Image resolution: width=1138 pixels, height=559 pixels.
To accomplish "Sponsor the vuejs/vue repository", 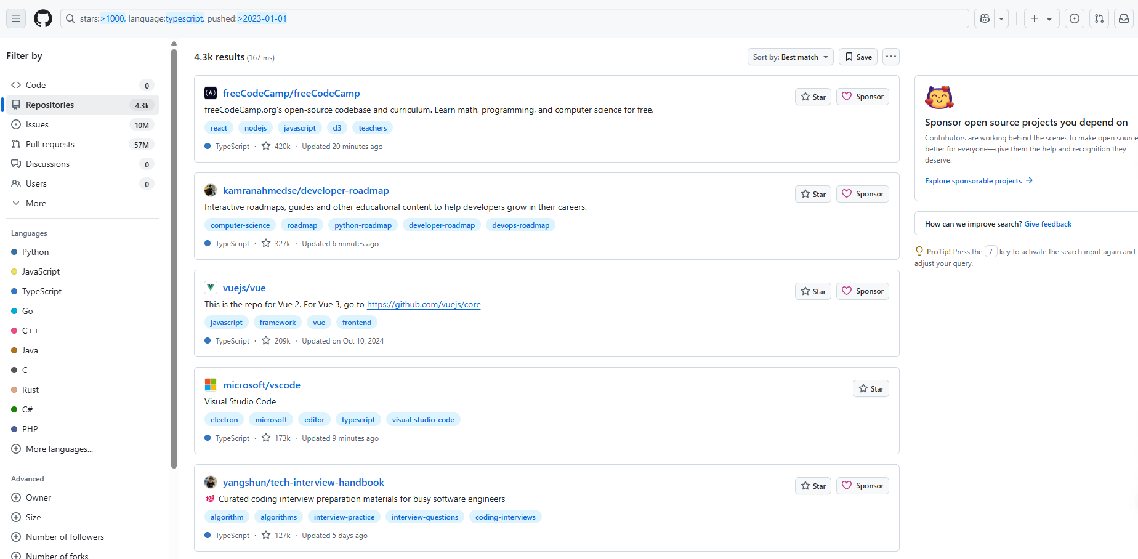I will 863,291.
